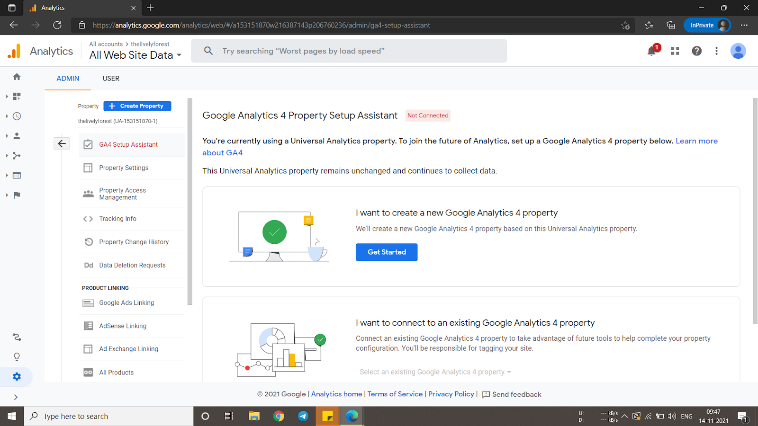Click the Not Connected status badge
758x426 pixels.
[x=428, y=115]
